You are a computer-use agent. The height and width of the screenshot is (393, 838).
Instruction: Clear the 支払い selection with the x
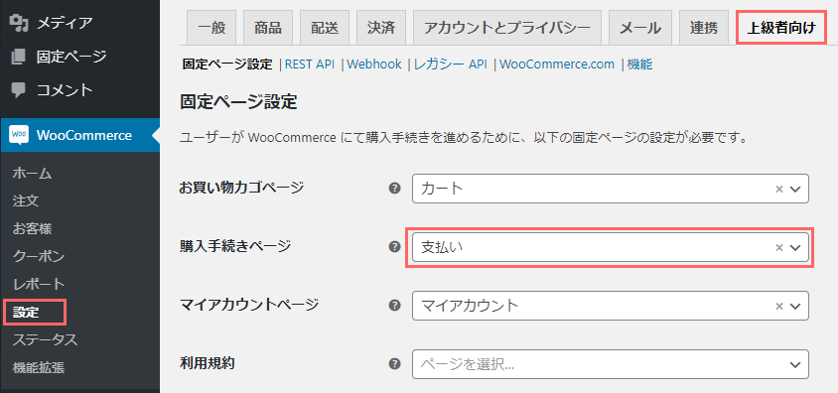[779, 247]
